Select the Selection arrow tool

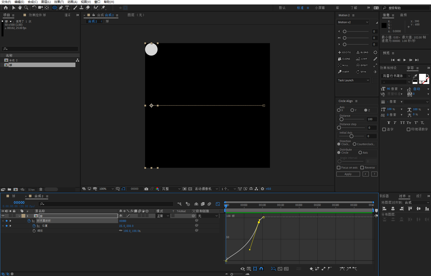coord(14,8)
